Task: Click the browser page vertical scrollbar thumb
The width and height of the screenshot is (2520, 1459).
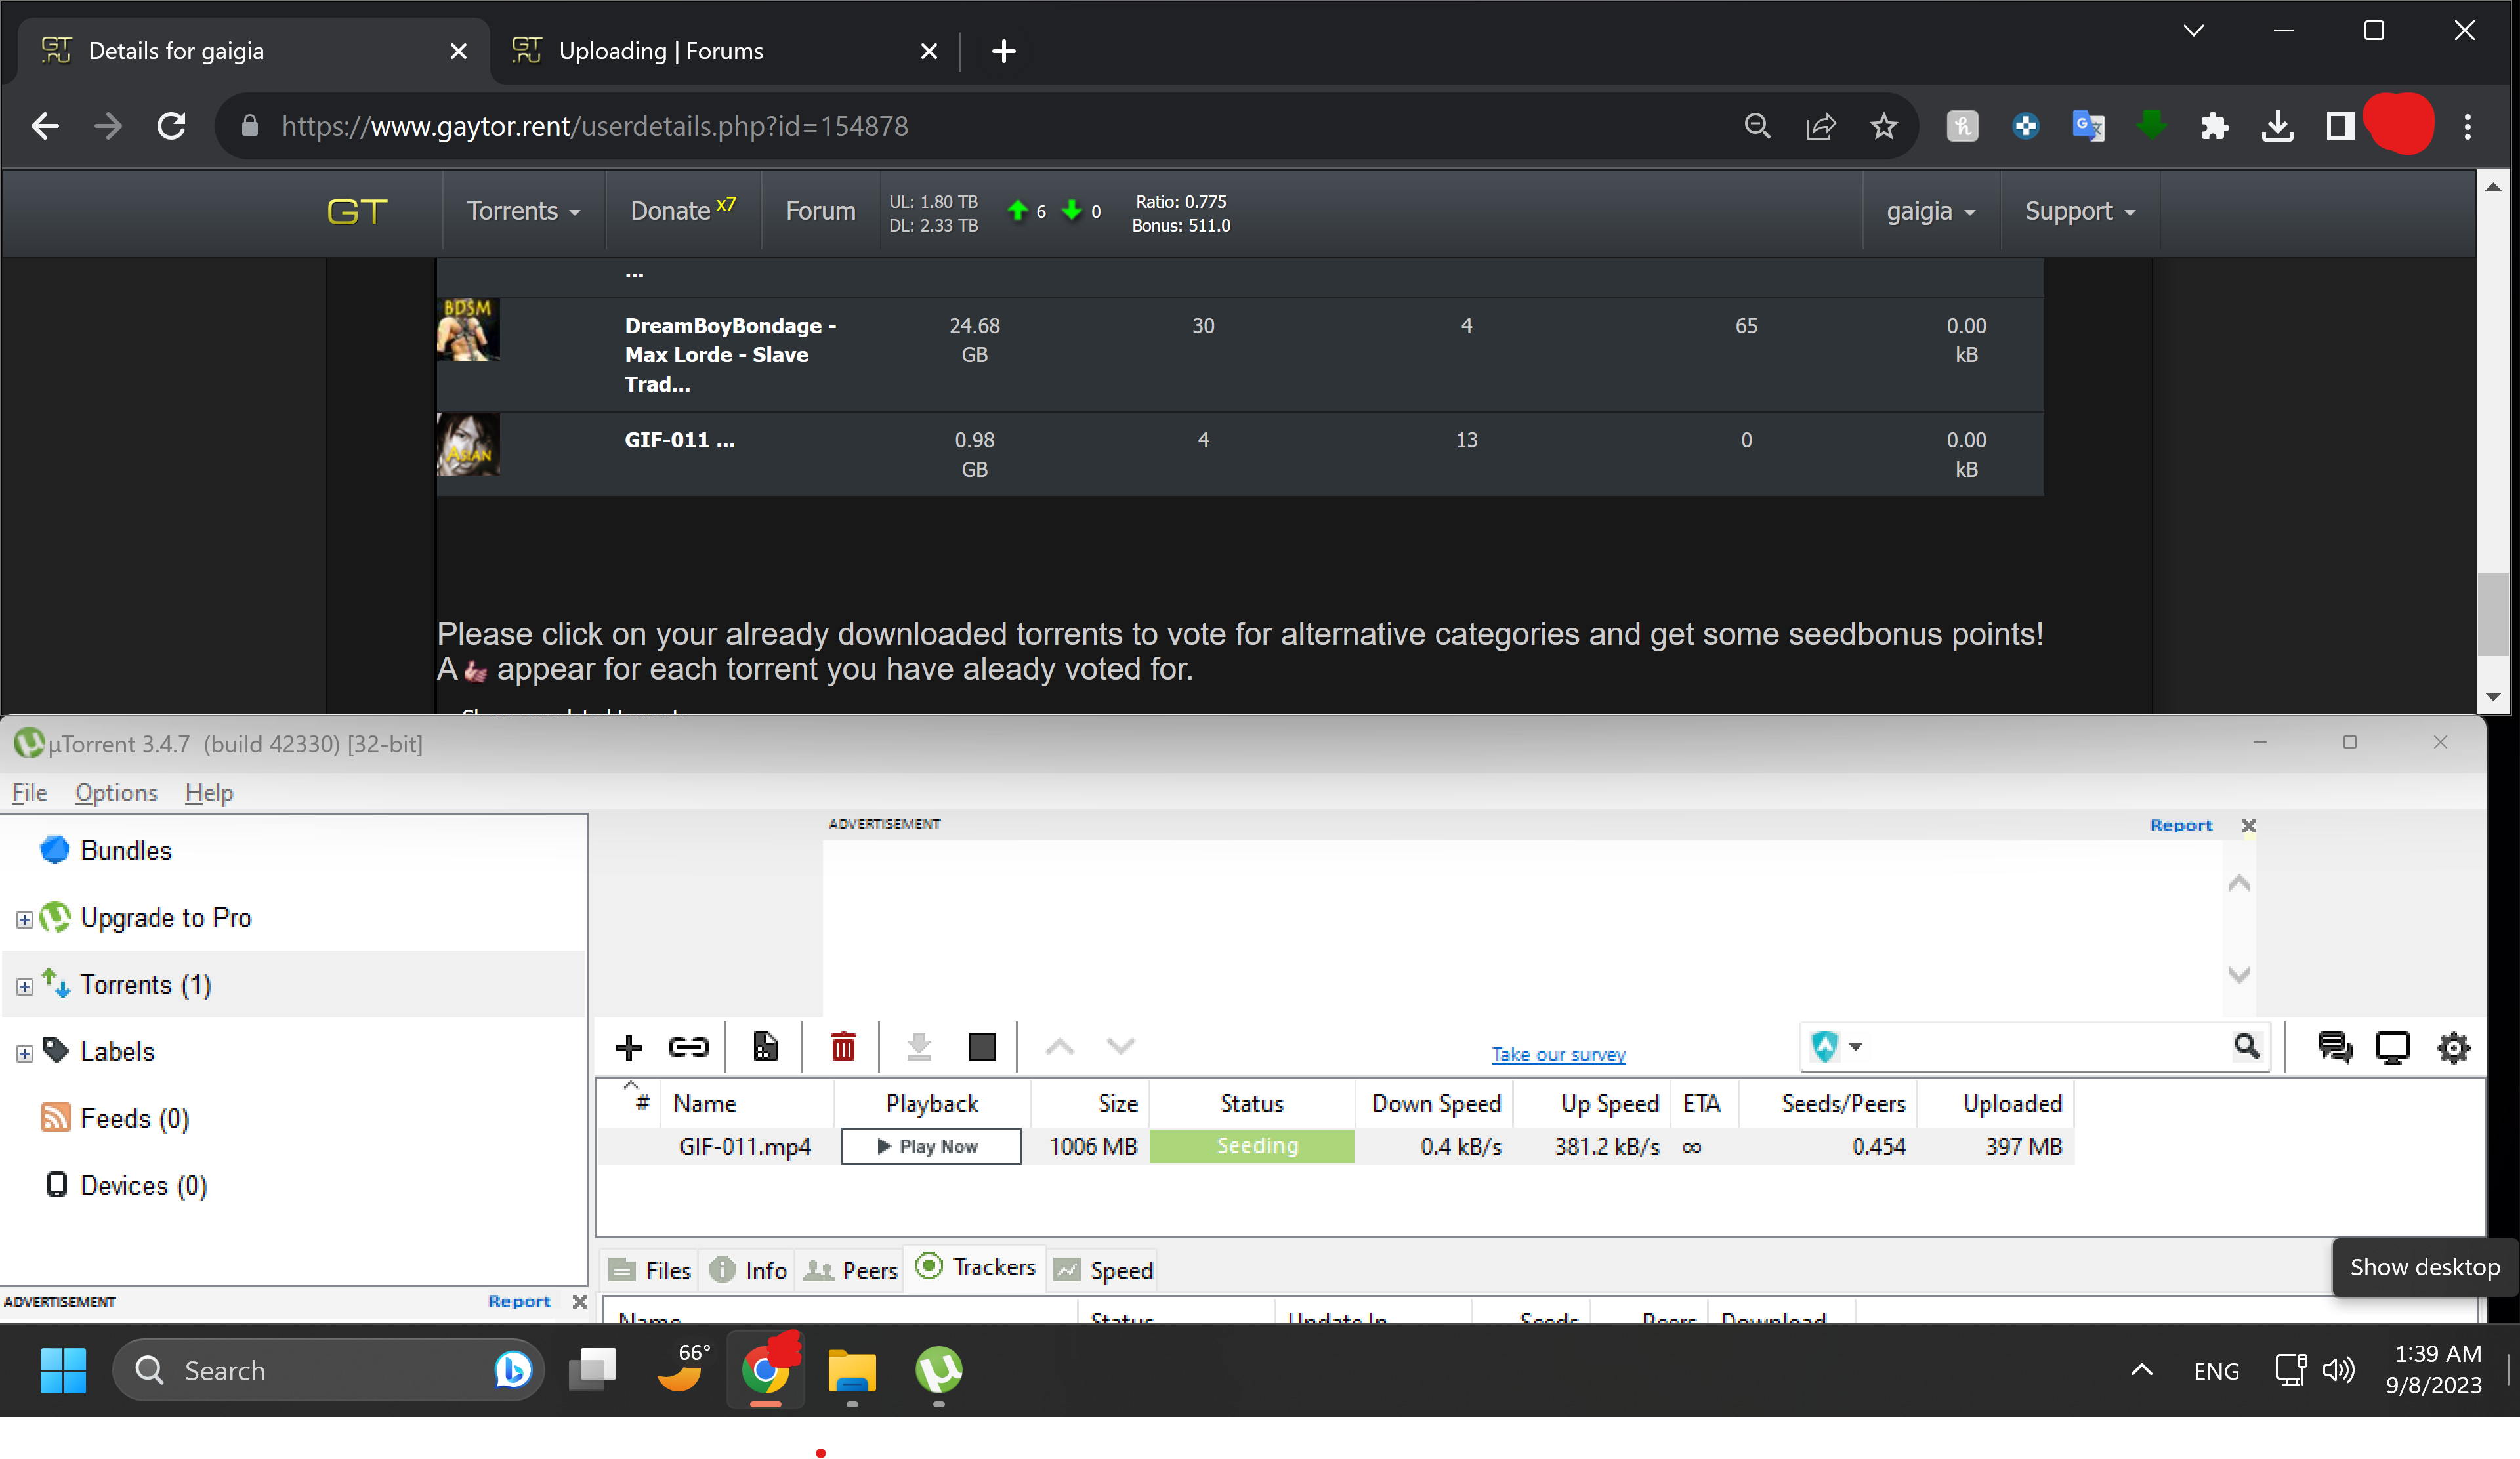Action: [2494, 615]
